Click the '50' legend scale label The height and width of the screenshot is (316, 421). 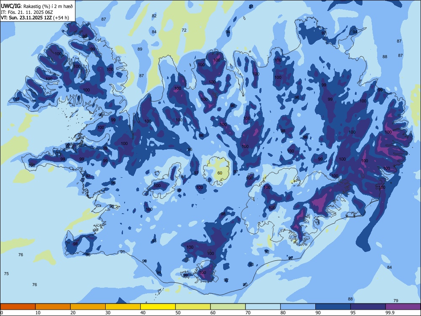click(x=178, y=313)
